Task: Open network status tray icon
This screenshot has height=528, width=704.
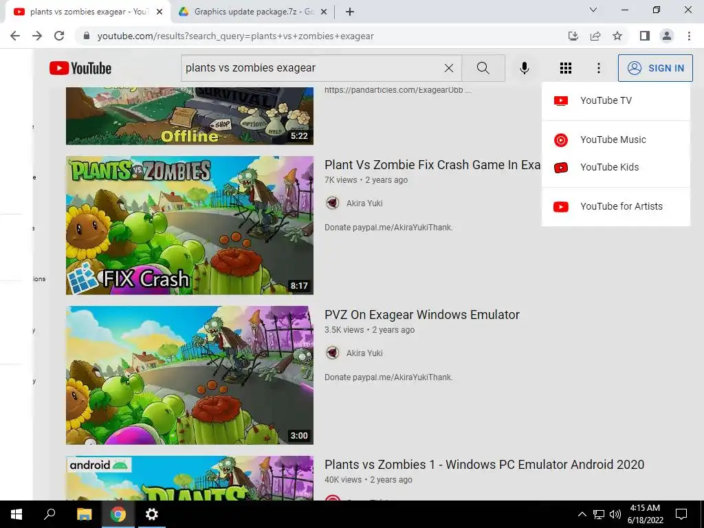Action: [x=599, y=514]
